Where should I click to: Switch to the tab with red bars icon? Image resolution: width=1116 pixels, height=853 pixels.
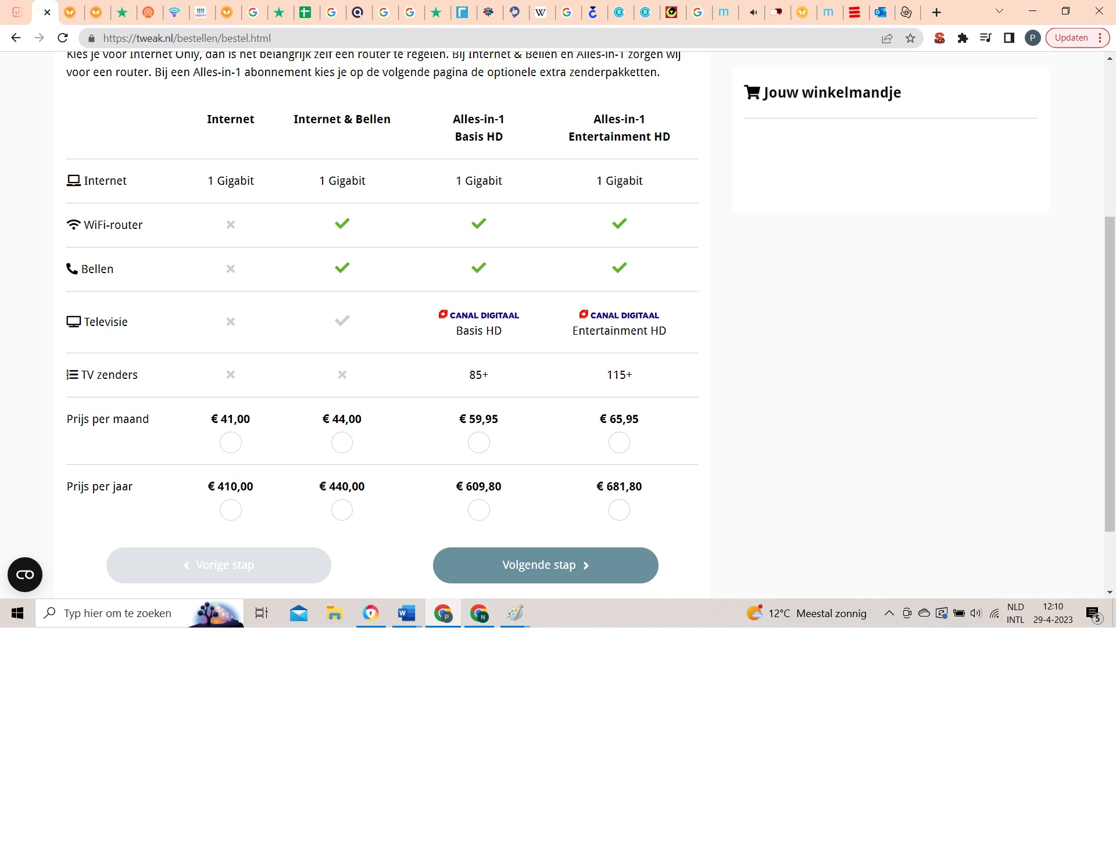854,12
